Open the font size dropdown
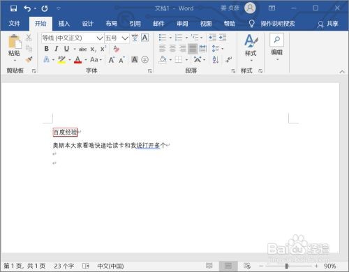 click(125, 38)
